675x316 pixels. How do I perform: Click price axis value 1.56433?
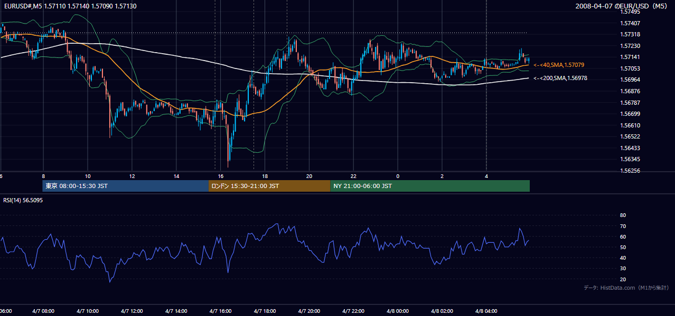coord(631,148)
